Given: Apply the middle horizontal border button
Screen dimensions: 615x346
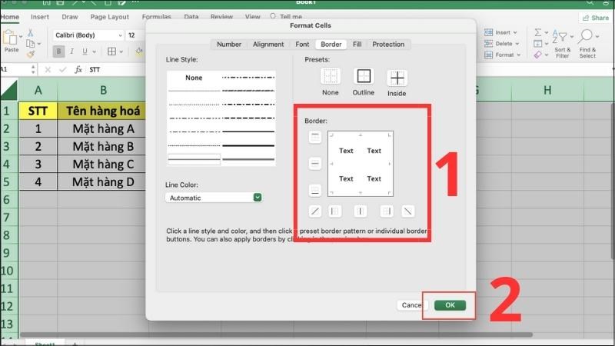Looking at the screenshot, I should tap(315, 164).
